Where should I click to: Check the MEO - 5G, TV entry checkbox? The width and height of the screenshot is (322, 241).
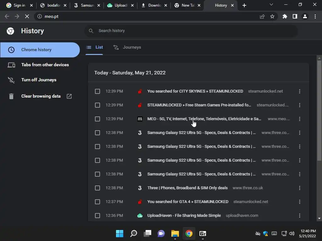[97, 119]
